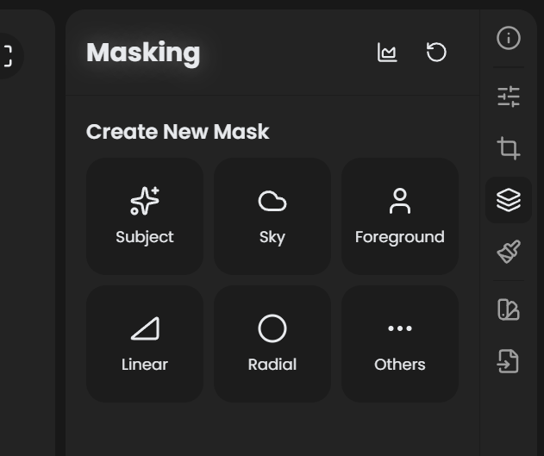Viewport: 544px width, 456px height.
Task: Select the Masking layers icon in sidebar
Action: (509, 200)
